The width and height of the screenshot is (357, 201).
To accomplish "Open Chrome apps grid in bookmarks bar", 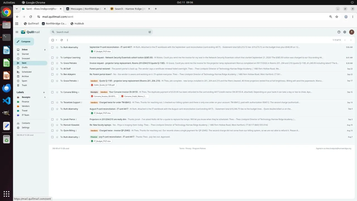I will pos(17,23).
